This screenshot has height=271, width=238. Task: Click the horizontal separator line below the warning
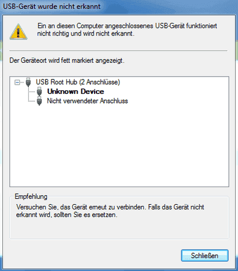tap(118, 51)
